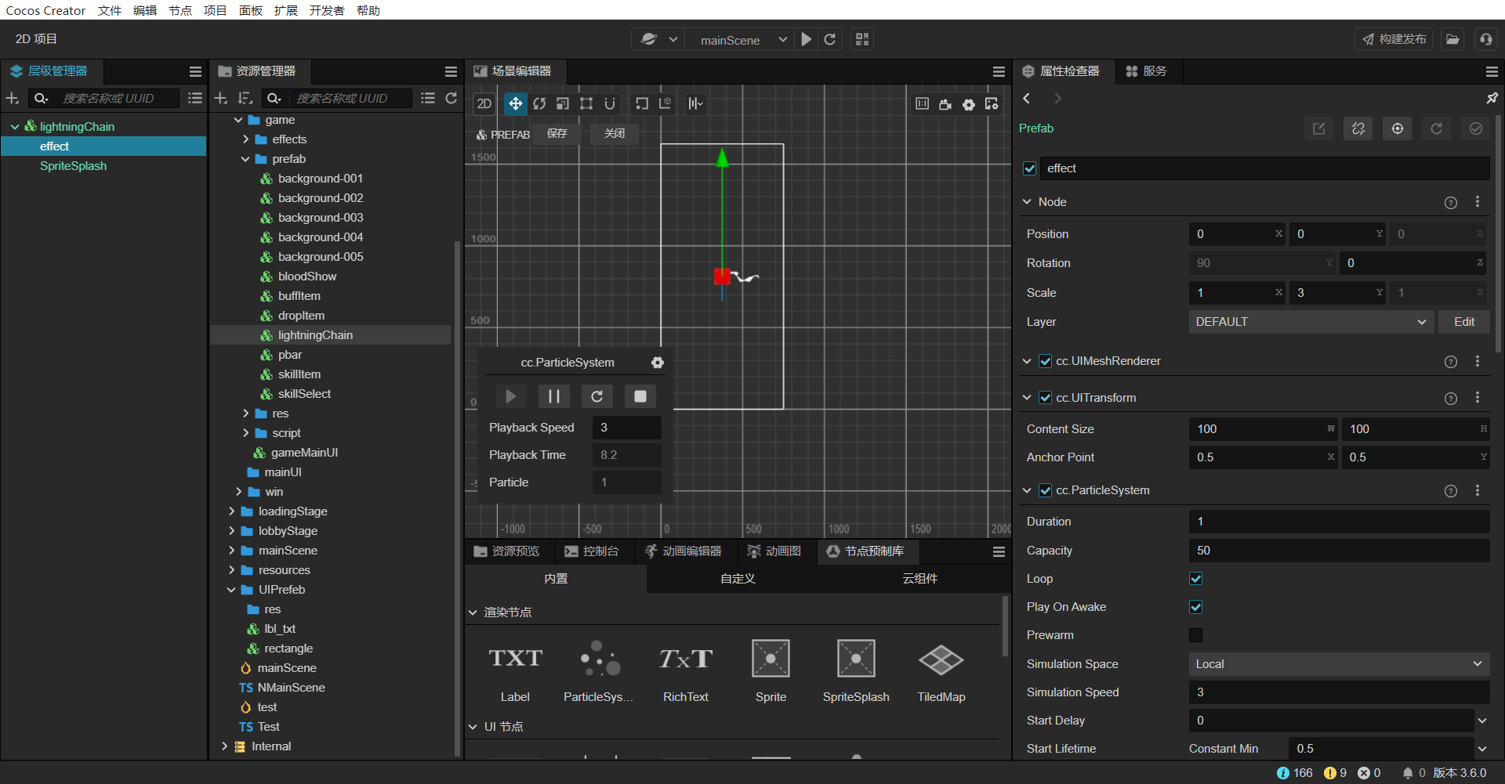Refresh the preview using top toolbar reload icon
This screenshot has height=784, width=1505.
pos(830,39)
